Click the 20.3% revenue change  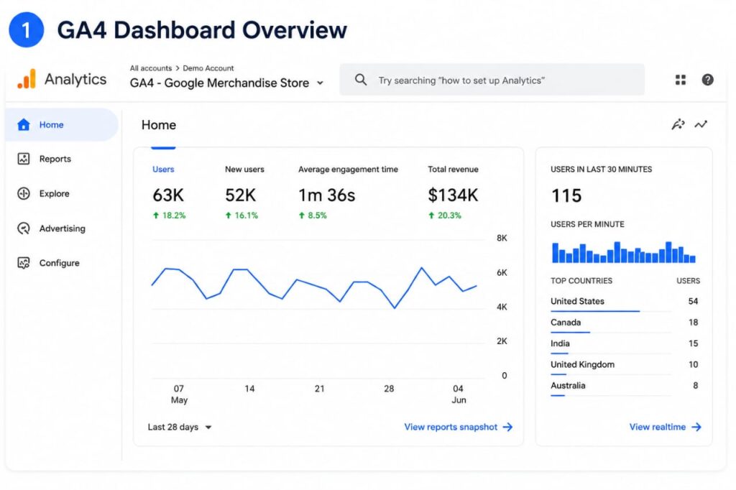click(444, 216)
